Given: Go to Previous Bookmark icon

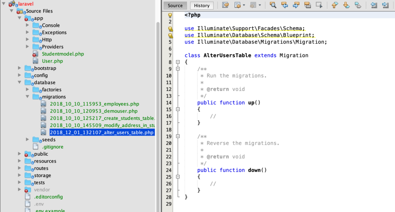Looking at the screenshot, I should tap(335, 5).
